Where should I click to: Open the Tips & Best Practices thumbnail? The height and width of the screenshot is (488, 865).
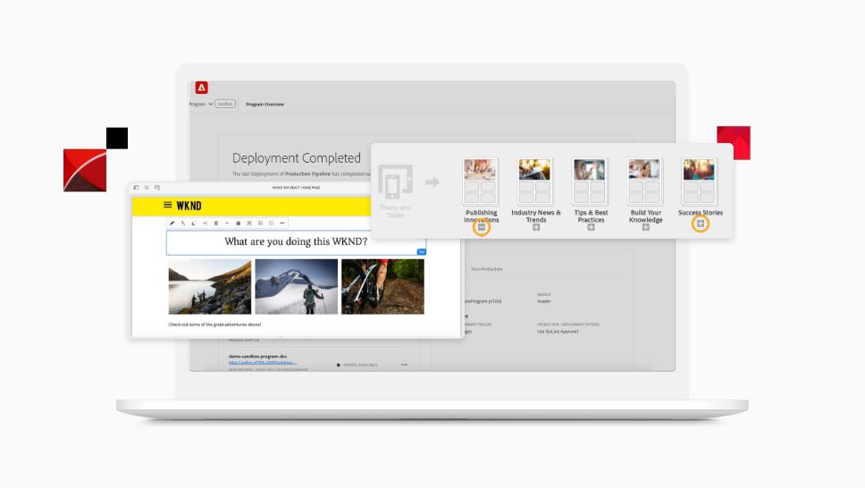[x=590, y=181]
